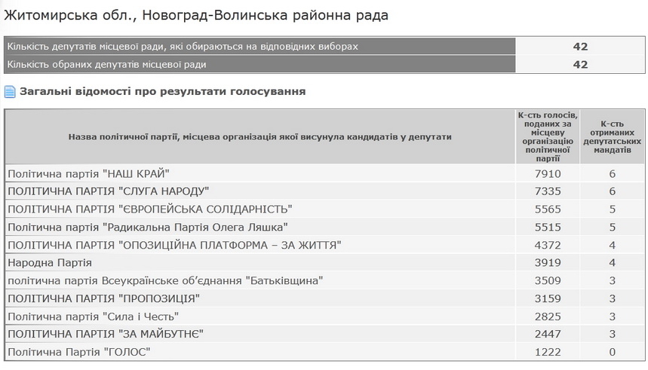Select 'ОПОЗИЦІЙНА ПЛАТФОРМА – ЗА ЖИТТЯ' row
This screenshot has width=648, height=370.
(x=174, y=245)
